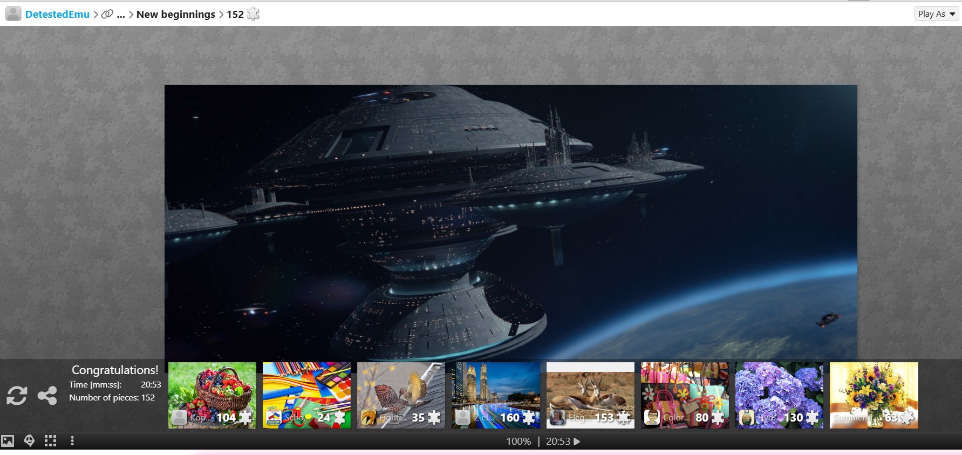Expand the breadcrumb ellipsis
Image resolution: width=962 pixels, height=455 pixels.
click(x=121, y=15)
